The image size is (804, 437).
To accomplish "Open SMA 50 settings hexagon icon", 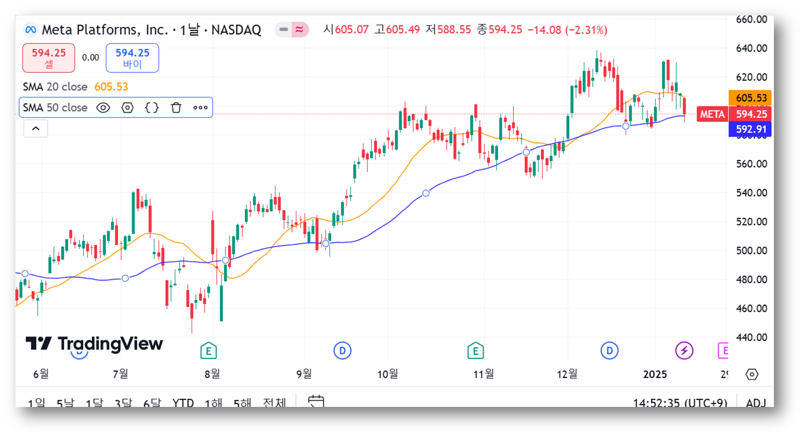I will [x=127, y=108].
